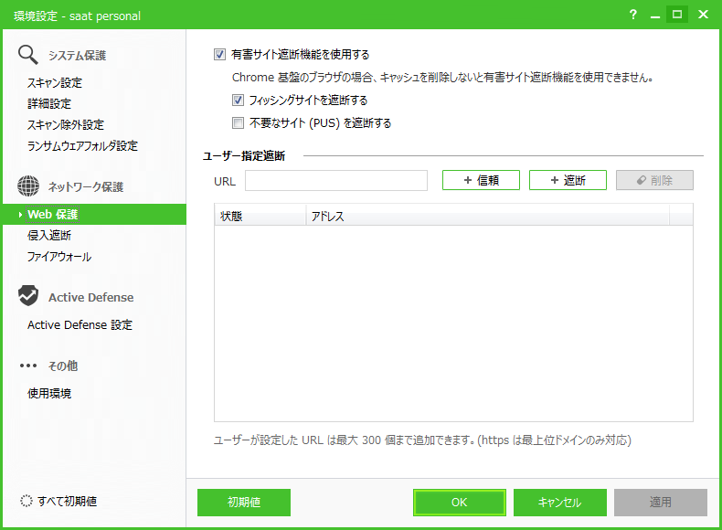Screen dimensions: 722x530
Task: Click the magnifier icon for システム保護
Action: coord(28,55)
